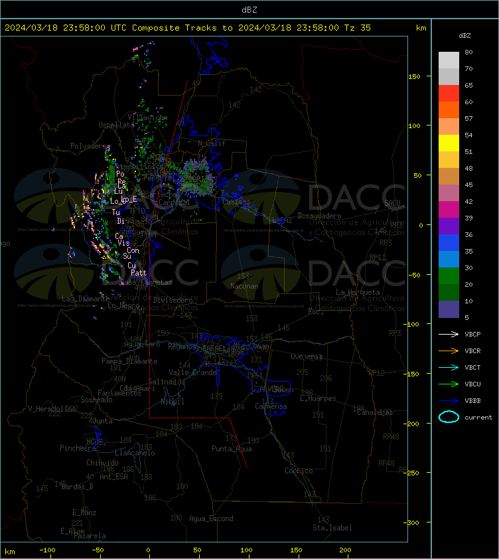The height and width of the screenshot is (559, 499).
Task: Click the 'dBZ' label above color legend
Action: (464, 36)
